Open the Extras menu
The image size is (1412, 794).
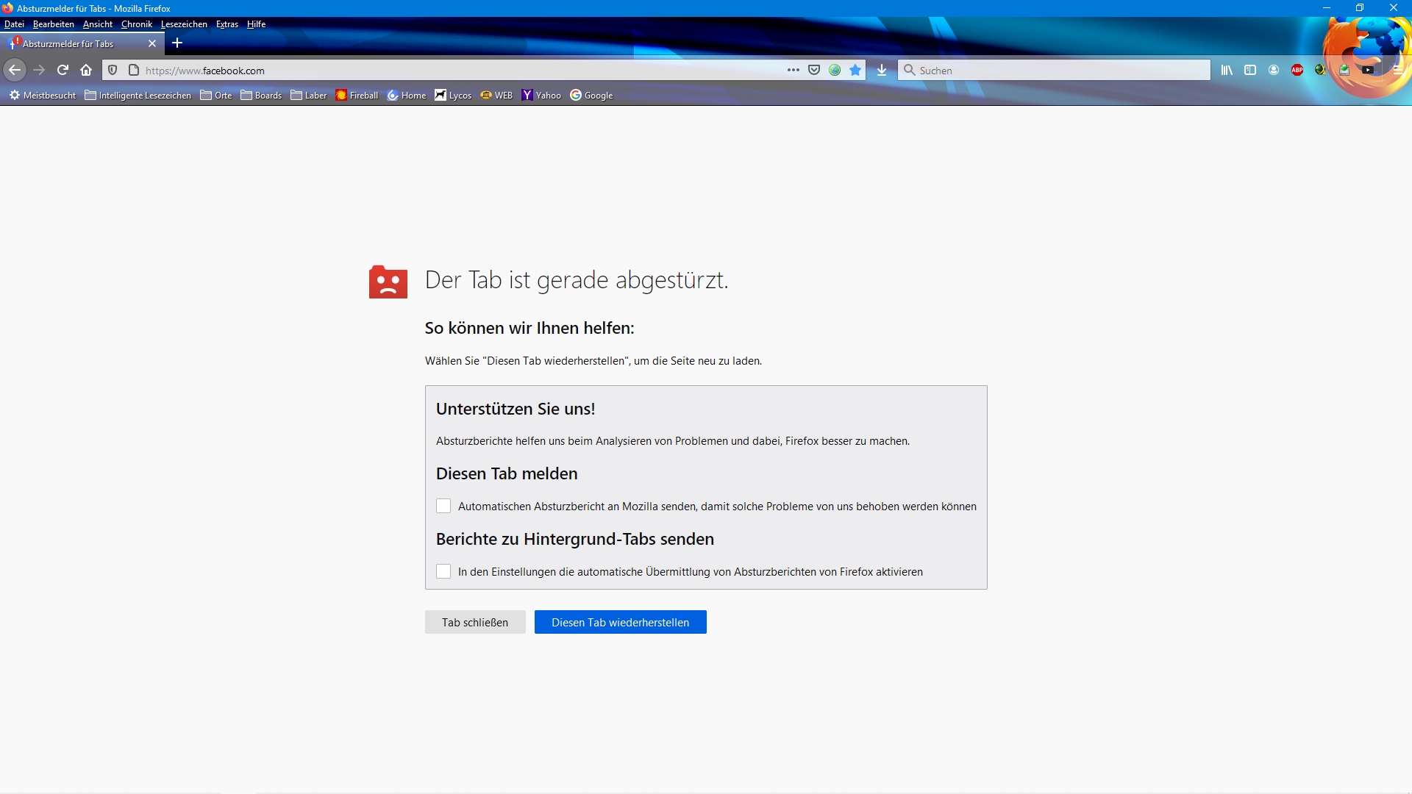227,24
